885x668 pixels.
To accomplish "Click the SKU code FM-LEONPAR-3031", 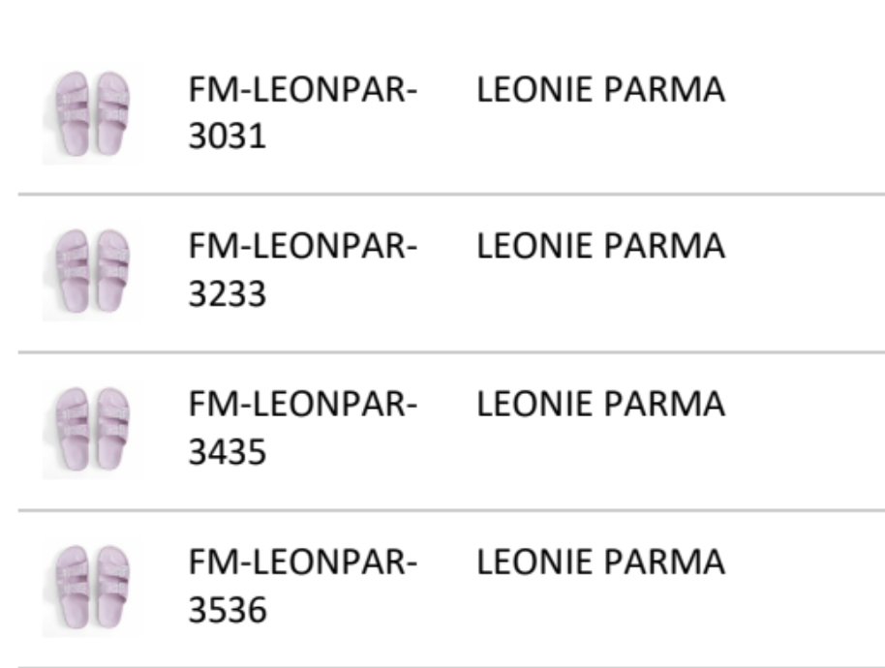I will point(301,112).
